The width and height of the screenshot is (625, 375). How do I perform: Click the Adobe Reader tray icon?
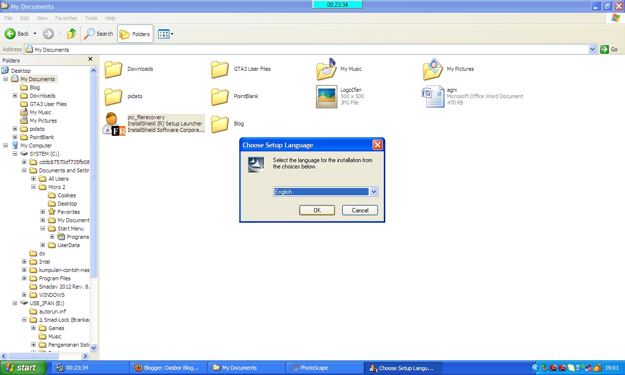553,367
